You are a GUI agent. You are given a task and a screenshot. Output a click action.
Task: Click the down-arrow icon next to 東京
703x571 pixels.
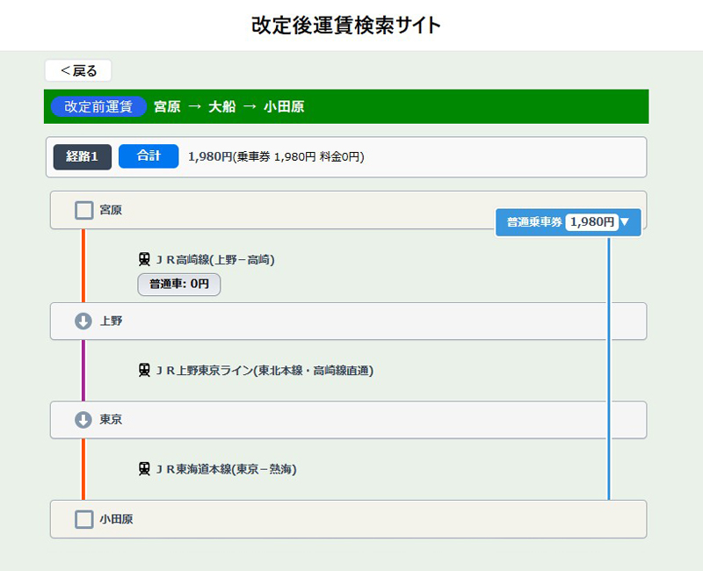pyautogui.click(x=83, y=420)
